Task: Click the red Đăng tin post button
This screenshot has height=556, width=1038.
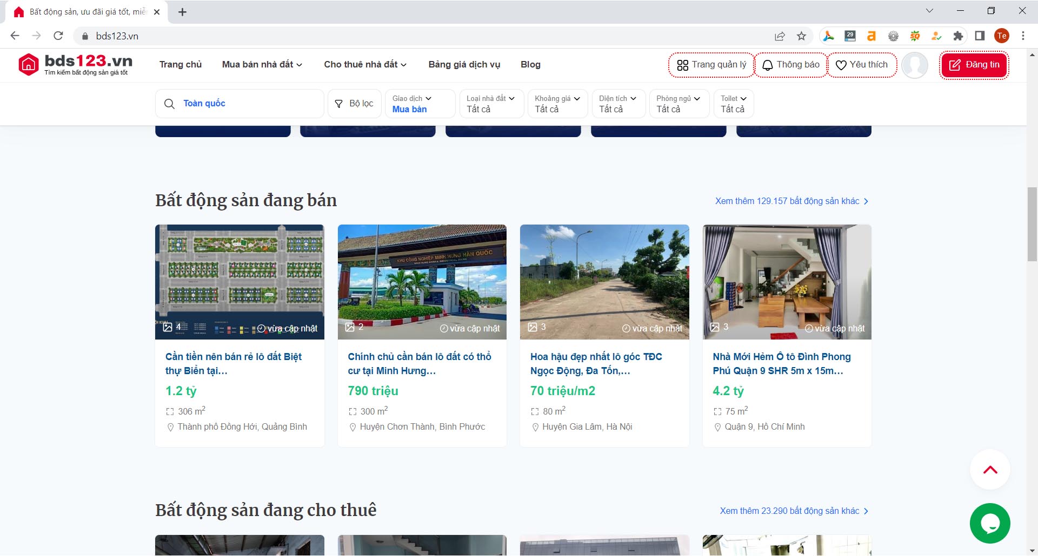Action: click(974, 65)
